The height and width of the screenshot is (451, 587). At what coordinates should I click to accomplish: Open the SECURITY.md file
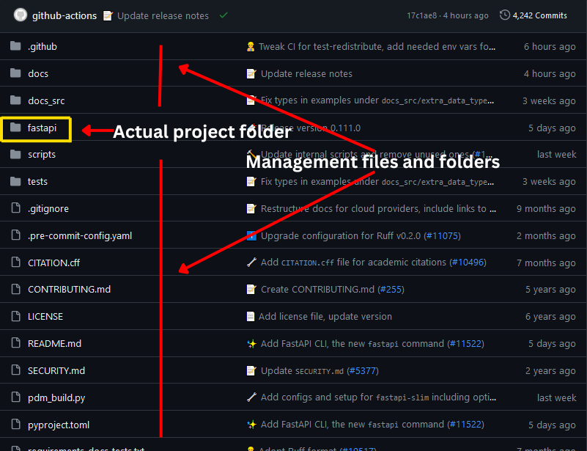point(56,370)
